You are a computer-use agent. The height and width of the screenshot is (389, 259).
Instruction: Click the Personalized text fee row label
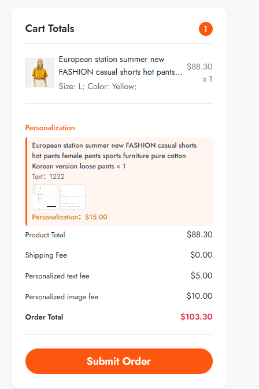[57, 276]
